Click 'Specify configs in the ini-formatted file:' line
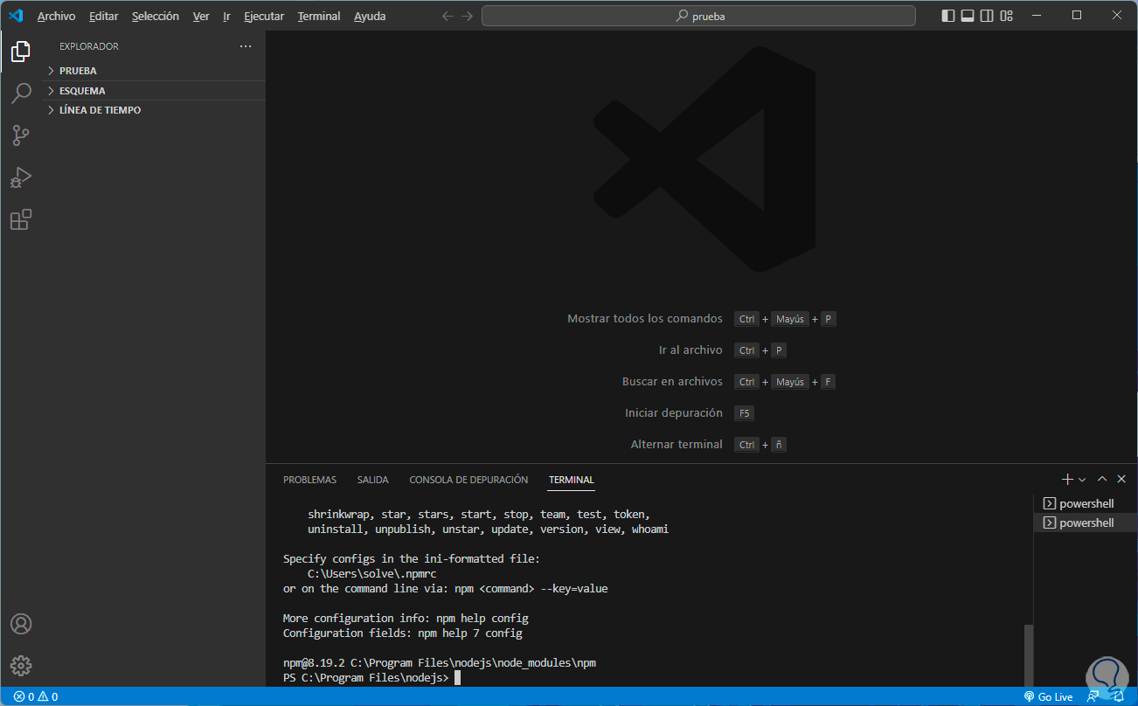1138x706 pixels. pos(412,559)
